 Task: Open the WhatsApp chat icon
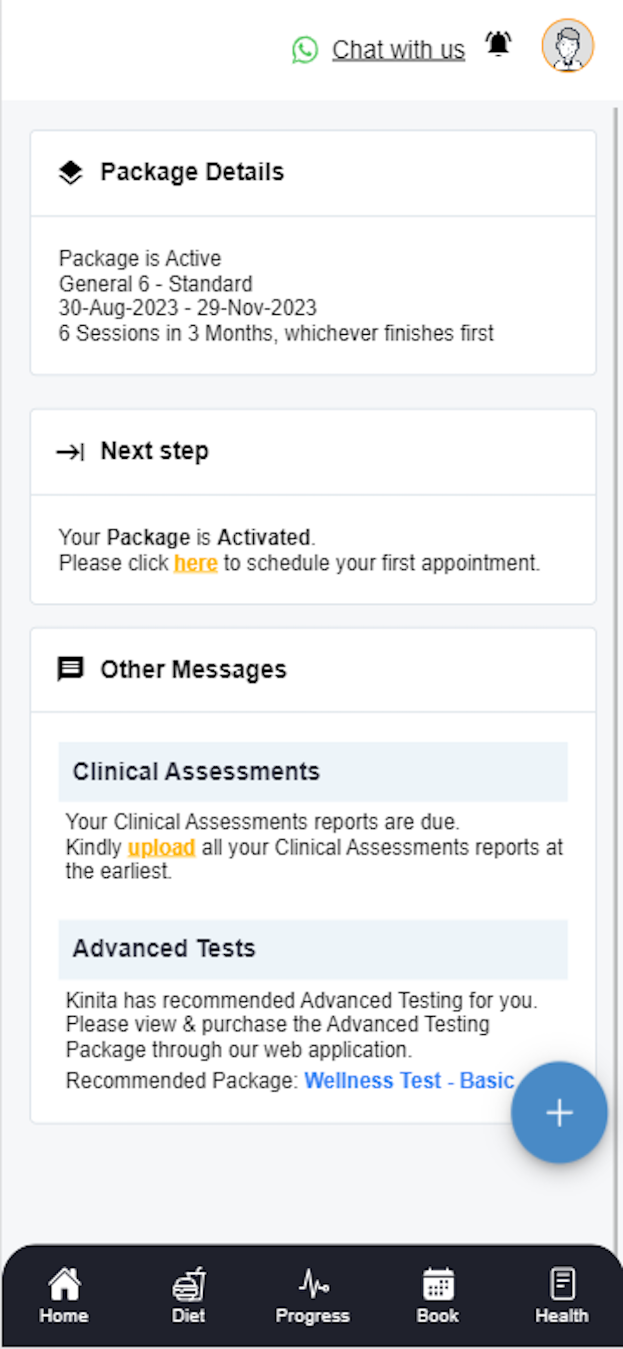[x=304, y=50]
